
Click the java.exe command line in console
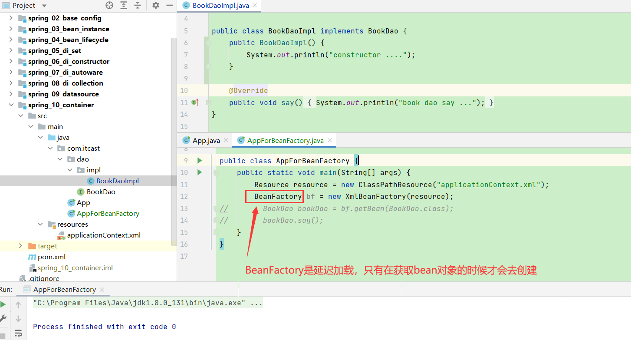coord(148,303)
